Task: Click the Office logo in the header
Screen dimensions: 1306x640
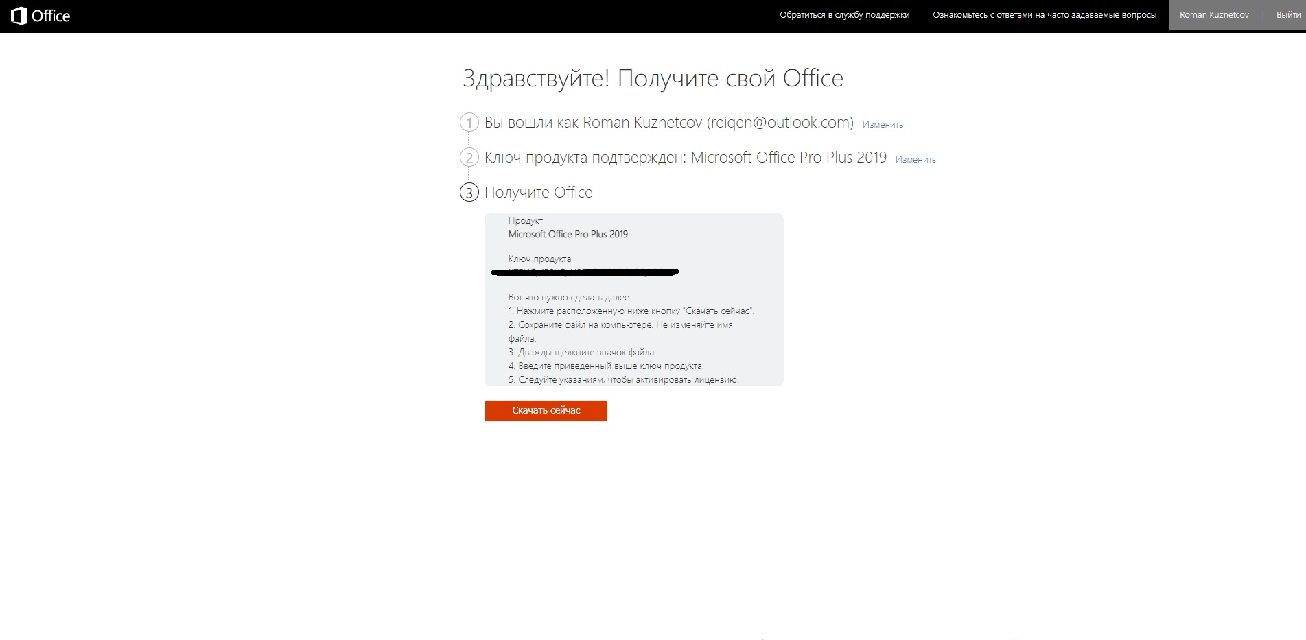Action: pos(40,16)
